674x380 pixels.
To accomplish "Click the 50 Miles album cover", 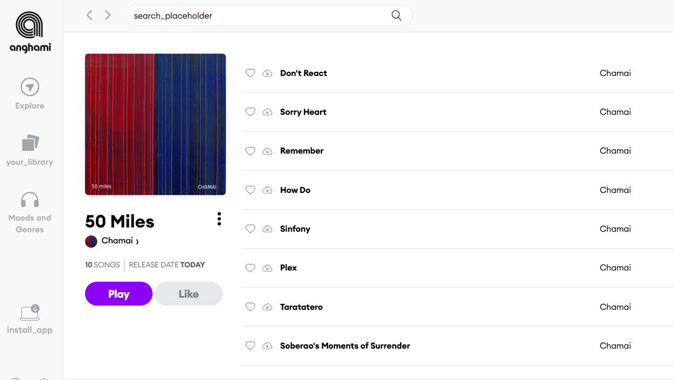I will pyautogui.click(x=155, y=124).
